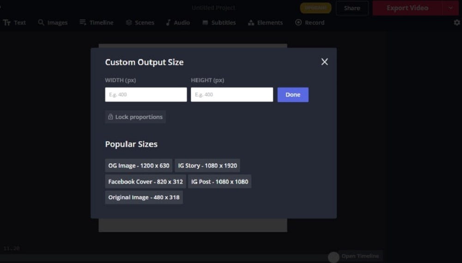This screenshot has width=462, height=263.
Task: Open the Timeline menu item
Action: pyautogui.click(x=96, y=23)
